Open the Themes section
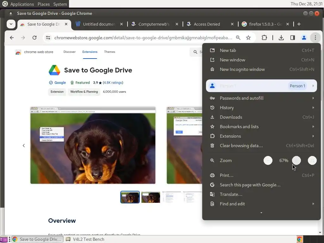 point(109,52)
